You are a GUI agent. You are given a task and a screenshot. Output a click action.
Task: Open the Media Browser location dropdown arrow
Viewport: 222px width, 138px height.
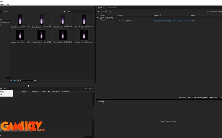1,11
